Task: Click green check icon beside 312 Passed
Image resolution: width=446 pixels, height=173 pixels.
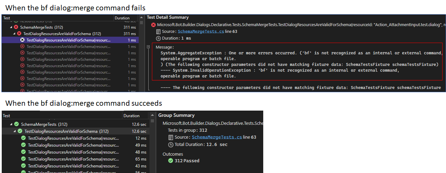Action: [170, 161]
